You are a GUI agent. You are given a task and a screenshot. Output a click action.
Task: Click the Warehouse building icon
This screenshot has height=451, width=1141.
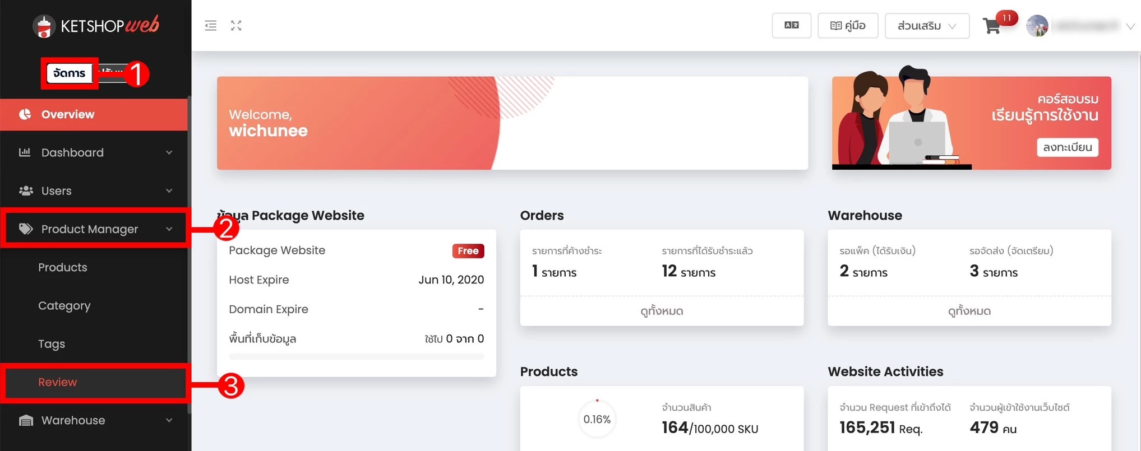point(26,420)
